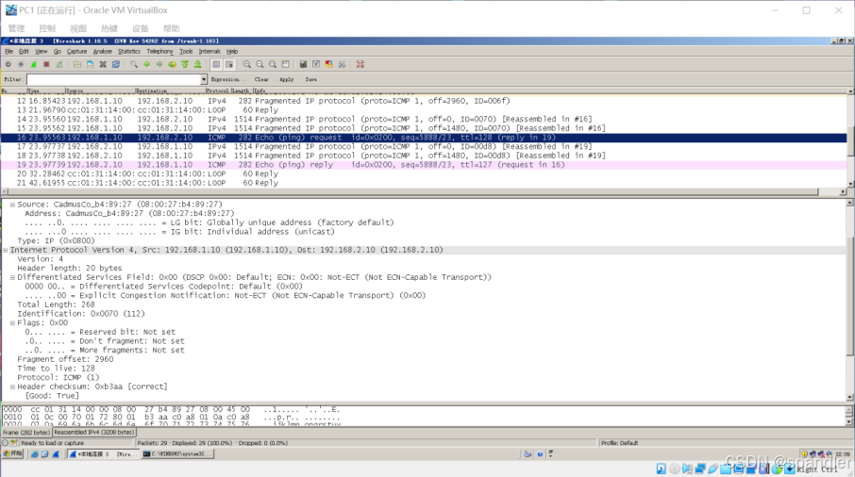Click the expert info status bar circle
855x477 pixels.
(x=6, y=443)
